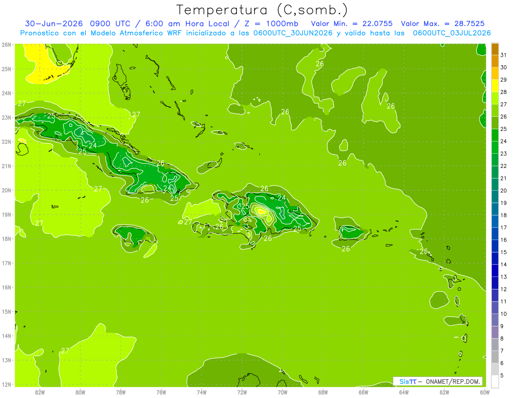This screenshot has height=398, width=515.
Task: Select the colorbar segment between 26 and 27
Action: [x=495, y=111]
